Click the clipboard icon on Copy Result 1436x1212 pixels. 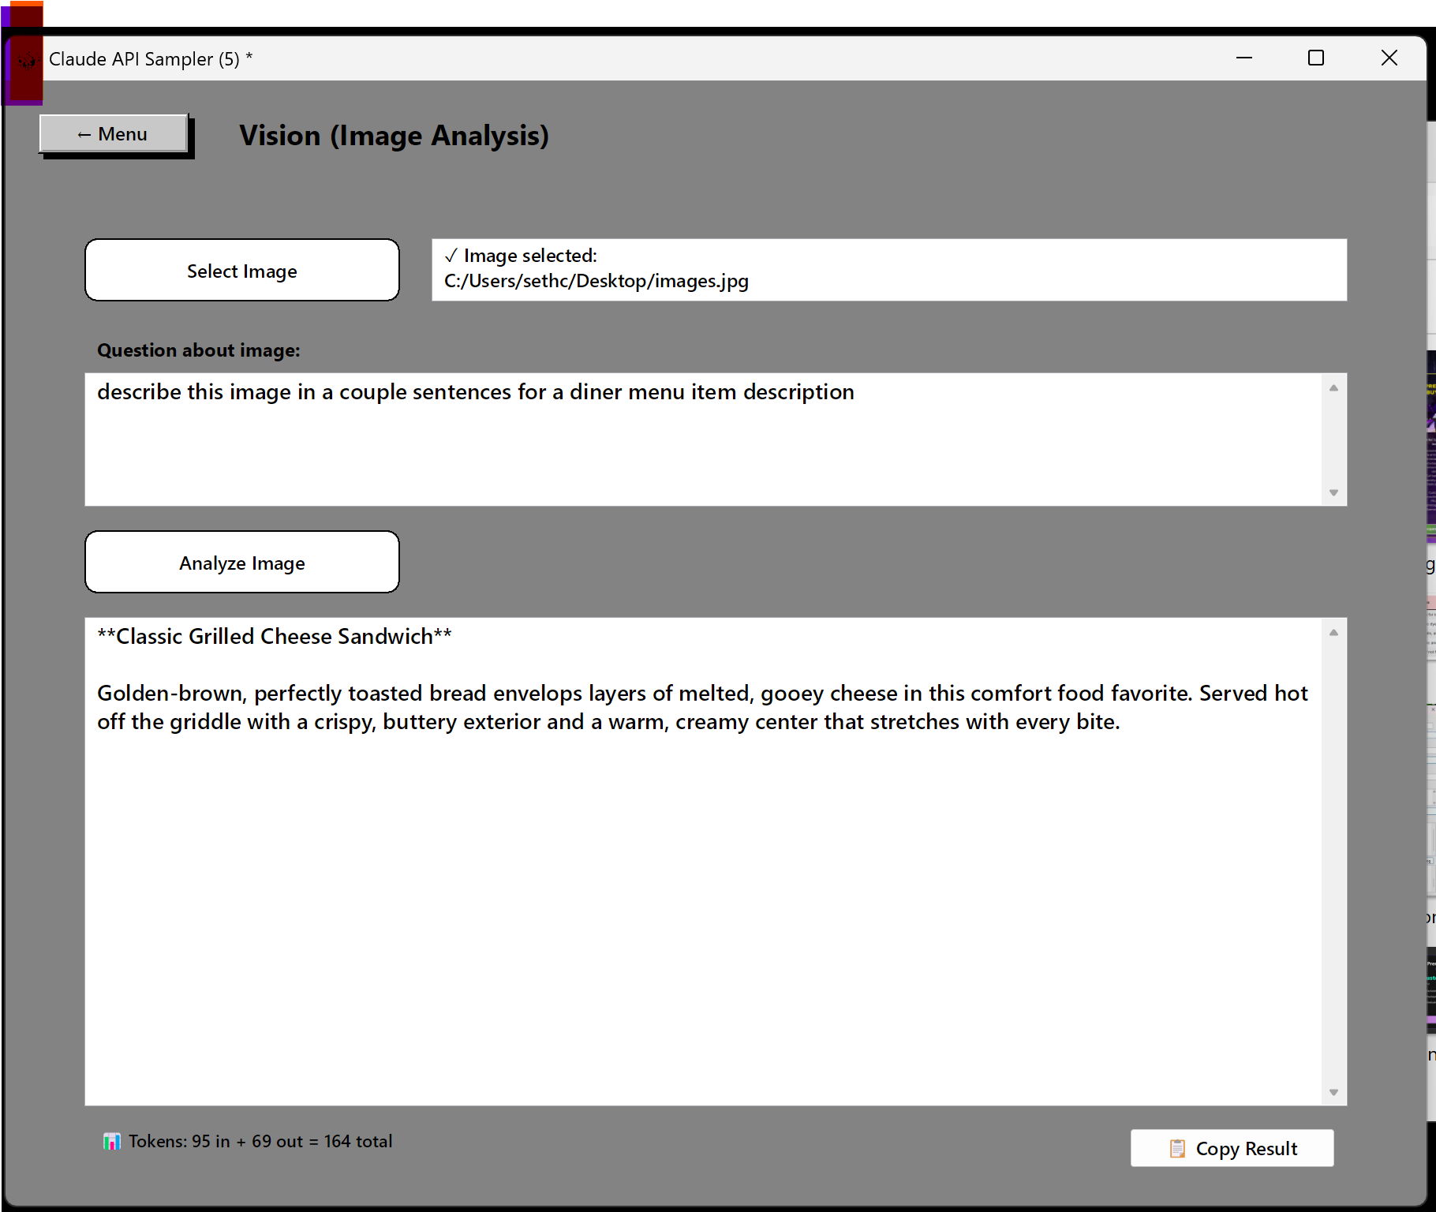1177,1149
